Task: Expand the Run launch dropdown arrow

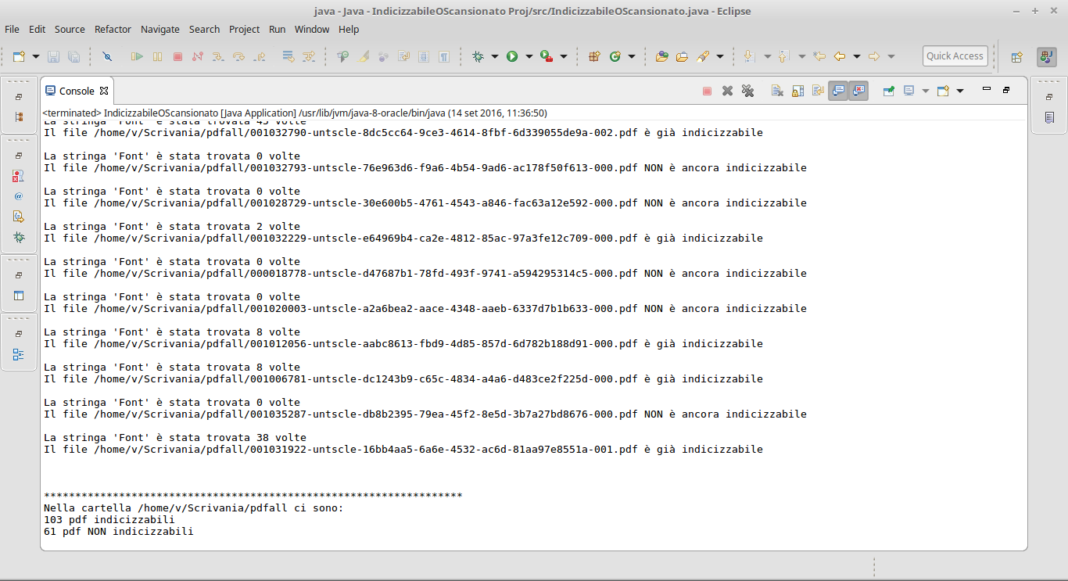Action: [529, 56]
